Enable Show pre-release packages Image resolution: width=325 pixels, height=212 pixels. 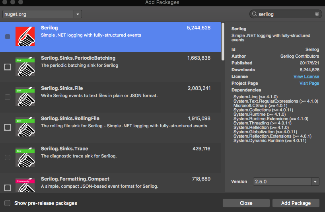click(8, 203)
